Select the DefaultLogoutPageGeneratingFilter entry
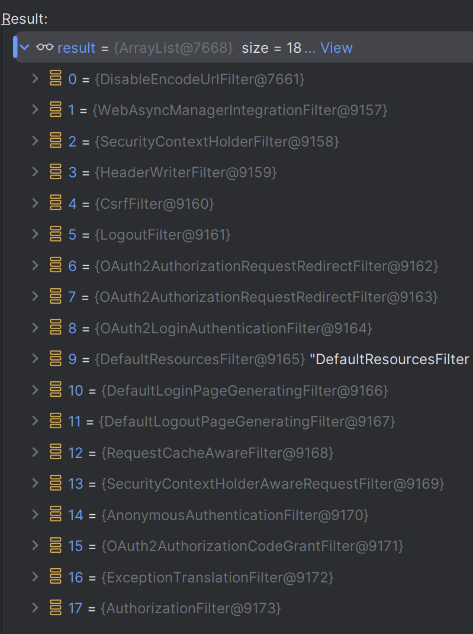Screen dimensions: 473x634 click(x=246, y=422)
